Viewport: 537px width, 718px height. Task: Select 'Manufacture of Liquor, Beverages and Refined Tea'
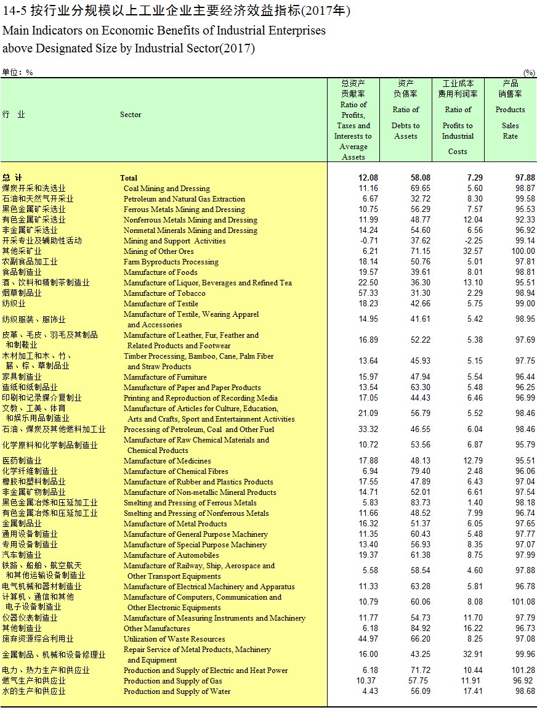(208, 282)
